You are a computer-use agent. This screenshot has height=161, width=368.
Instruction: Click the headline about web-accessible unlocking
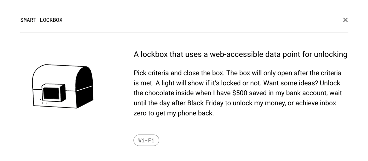pos(240,54)
